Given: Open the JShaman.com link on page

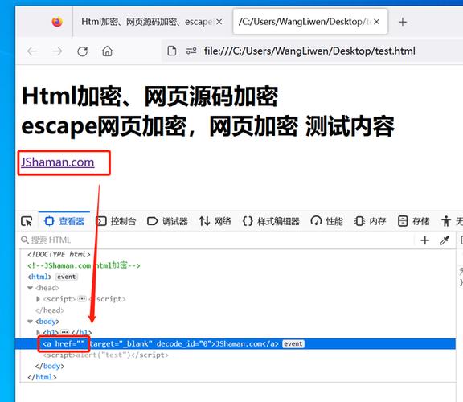Looking at the screenshot, I should tap(58, 162).
